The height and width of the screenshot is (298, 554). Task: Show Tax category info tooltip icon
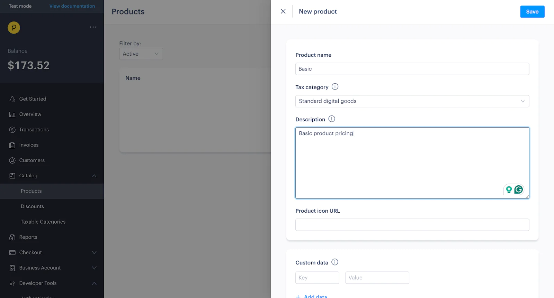(x=335, y=87)
